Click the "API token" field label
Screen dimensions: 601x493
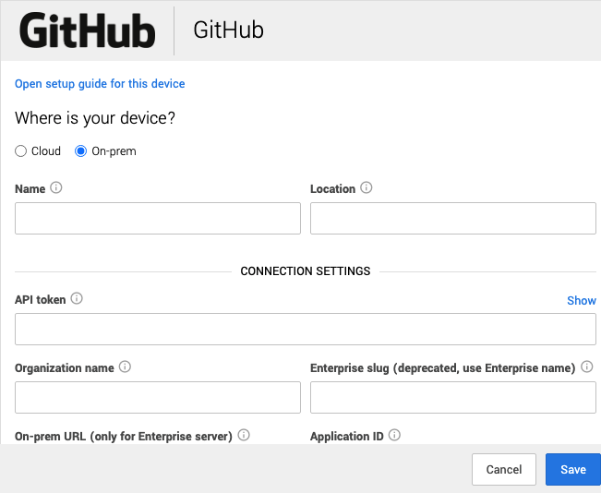(41, 300)
